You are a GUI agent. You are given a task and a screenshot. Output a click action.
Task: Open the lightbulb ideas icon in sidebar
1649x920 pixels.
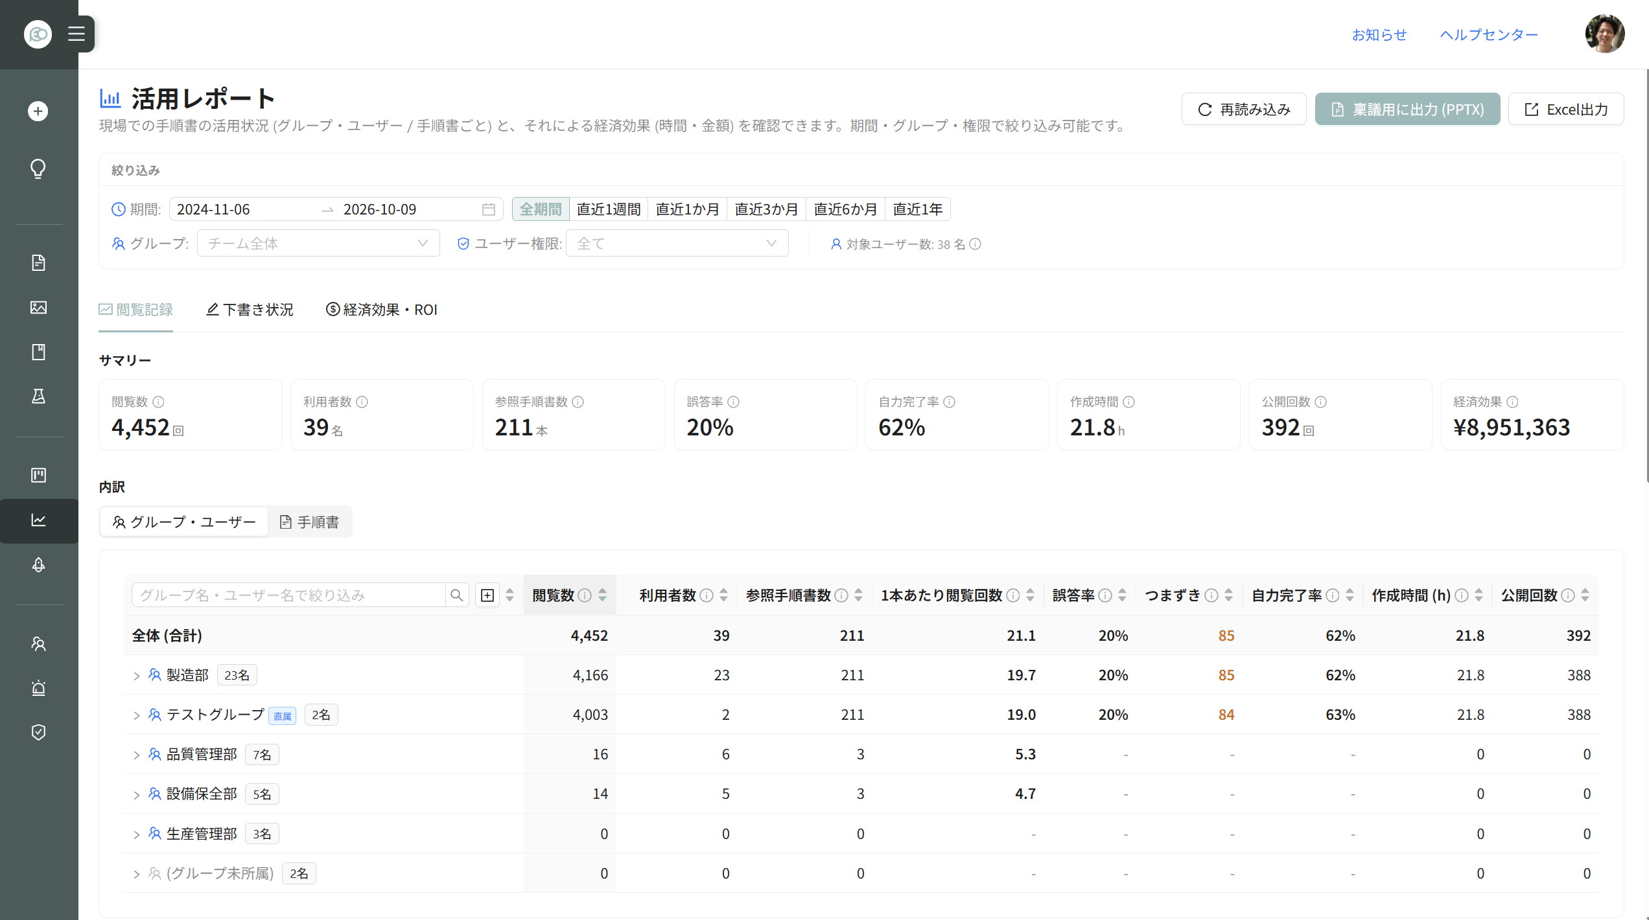(x=38, y=168)
